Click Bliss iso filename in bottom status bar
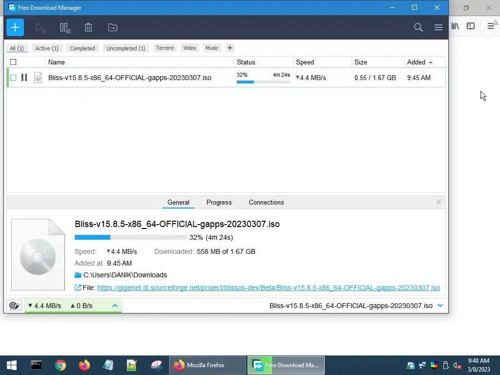This screenshot has height=375, width=500. (x=351, y=306)
